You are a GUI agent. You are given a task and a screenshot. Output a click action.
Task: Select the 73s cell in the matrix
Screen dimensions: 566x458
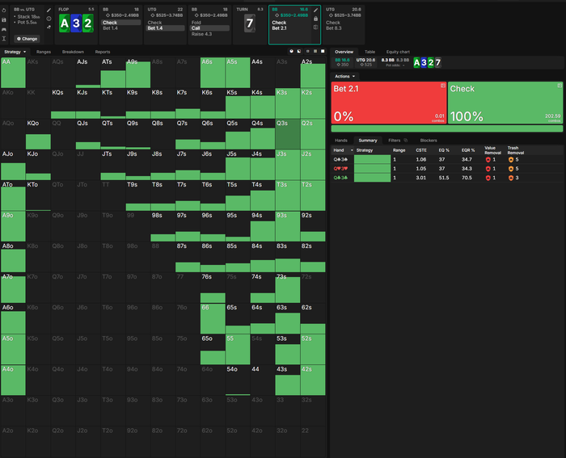click(288, 288)
